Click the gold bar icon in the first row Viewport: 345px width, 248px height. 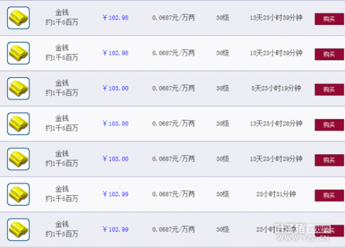[x=19, y=18]
